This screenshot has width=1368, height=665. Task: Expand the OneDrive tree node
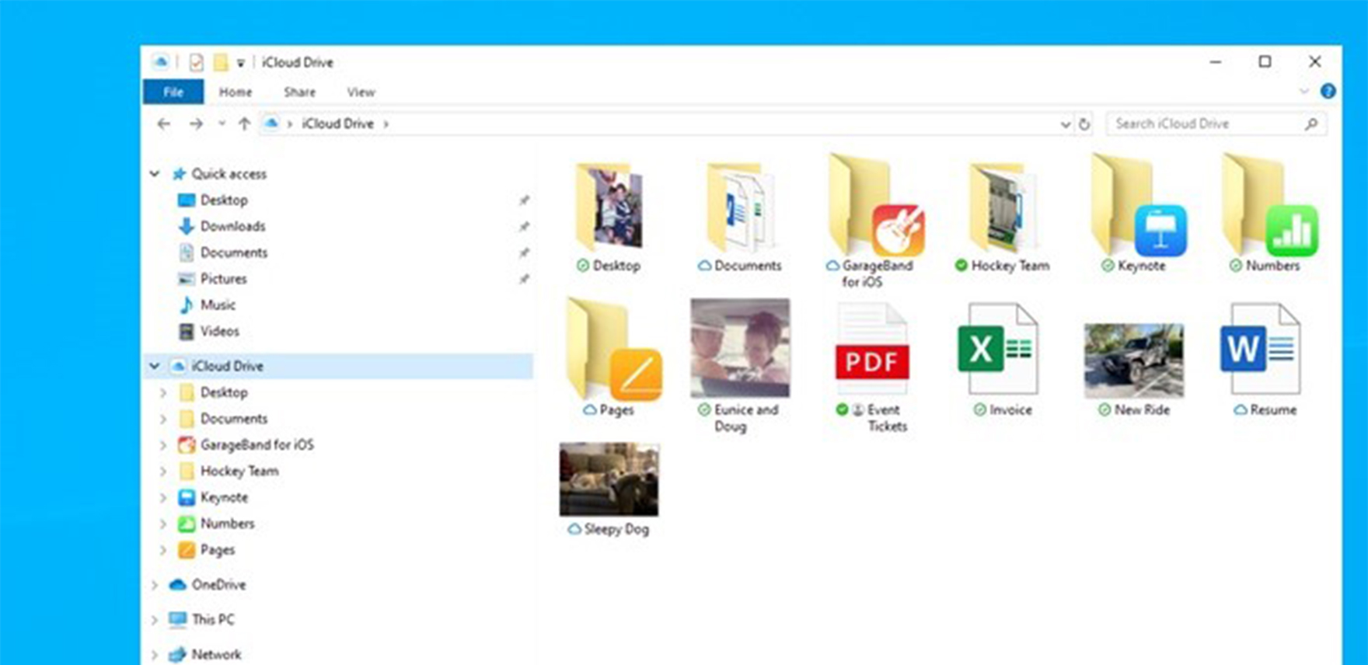pyautogui.click(x=155, y=585)
